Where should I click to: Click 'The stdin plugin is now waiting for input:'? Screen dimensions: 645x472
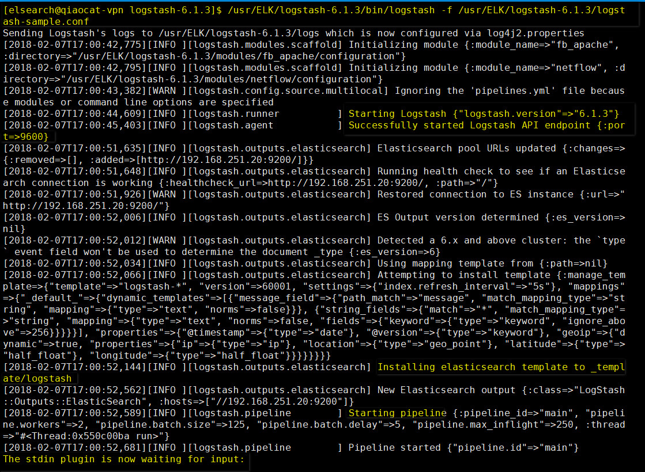coord(124,458)
